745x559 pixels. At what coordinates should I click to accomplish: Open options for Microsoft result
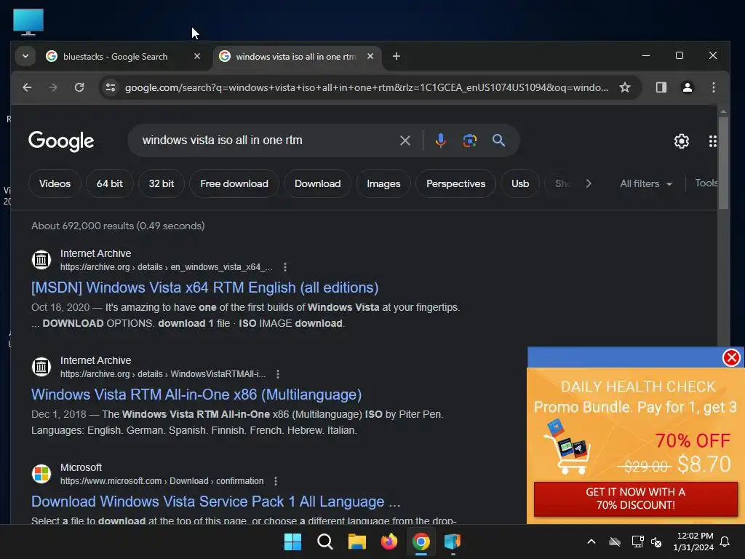pyautogui.click(x=276, y=481)
